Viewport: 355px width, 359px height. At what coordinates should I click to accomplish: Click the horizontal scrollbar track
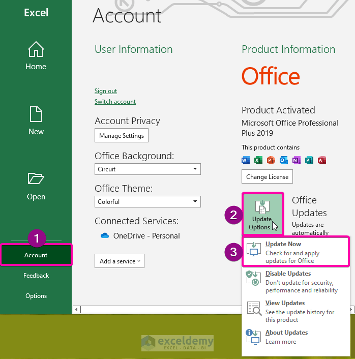point(161,310)
